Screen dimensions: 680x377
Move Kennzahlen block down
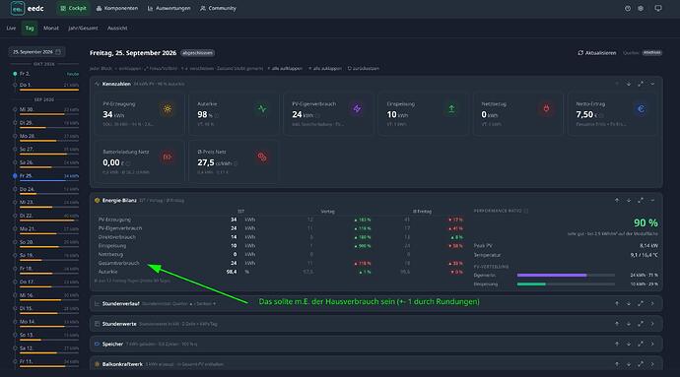click(x=629, y=84)
